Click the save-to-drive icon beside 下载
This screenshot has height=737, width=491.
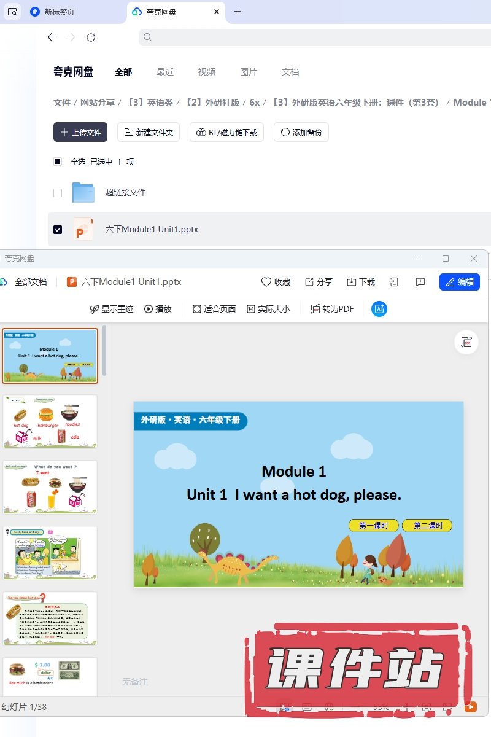394,282
